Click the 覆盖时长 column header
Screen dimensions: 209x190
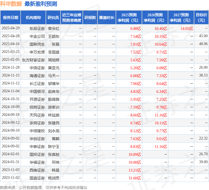[107, 18]
